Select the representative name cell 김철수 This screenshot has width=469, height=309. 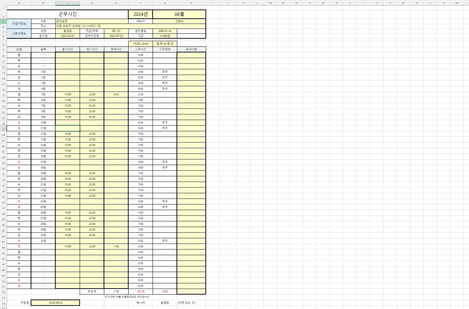pos(179,21)
